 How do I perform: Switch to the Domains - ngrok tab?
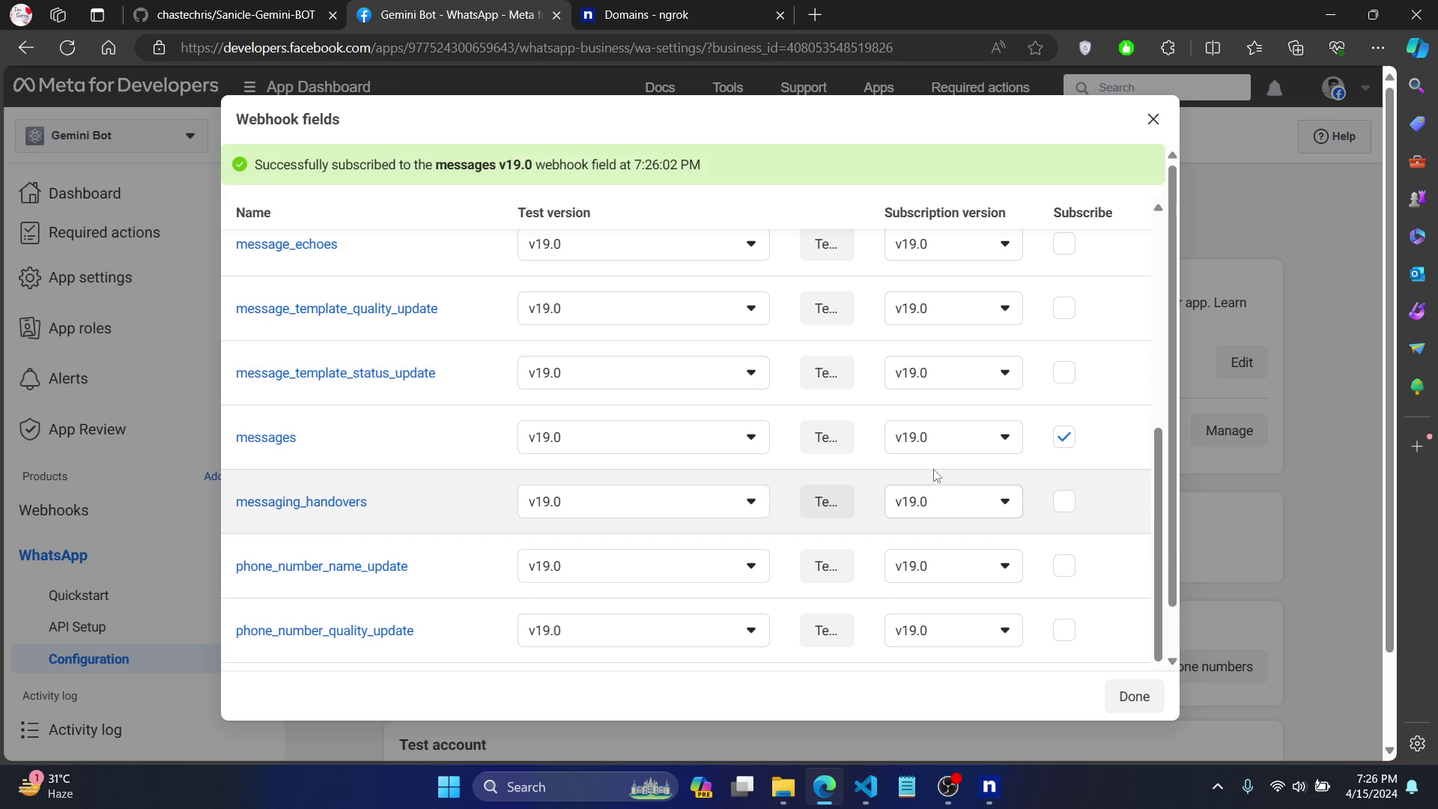point(646,15)
